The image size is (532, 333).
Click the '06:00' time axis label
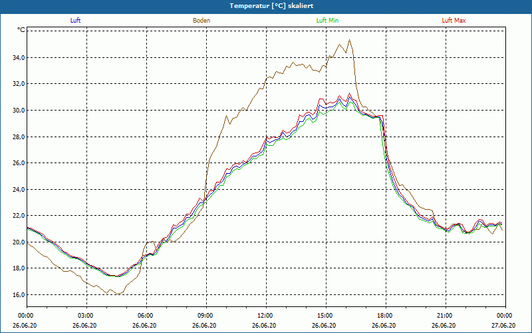tap(146, 316)
